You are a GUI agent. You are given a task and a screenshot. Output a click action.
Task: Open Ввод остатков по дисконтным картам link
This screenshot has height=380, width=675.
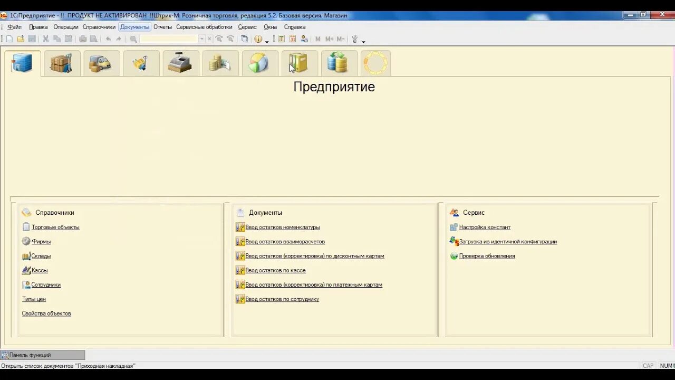click(315, 256)
